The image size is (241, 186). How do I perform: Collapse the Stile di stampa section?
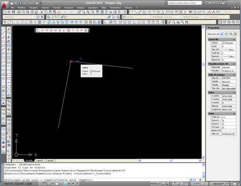point(234,75)
